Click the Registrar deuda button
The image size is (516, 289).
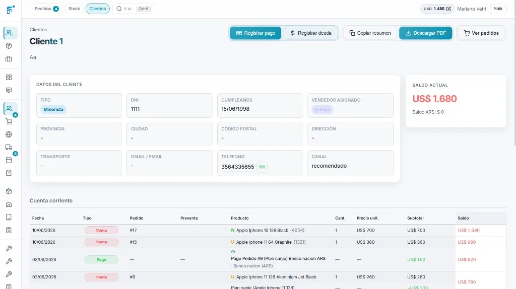coord(310,33)
